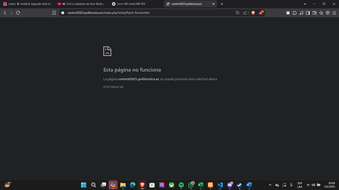Open the extensions puzzle icon
The image size is (339, 190).
point(294,13)
